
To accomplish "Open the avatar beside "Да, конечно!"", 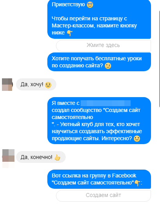I will [x=8, y=155].
